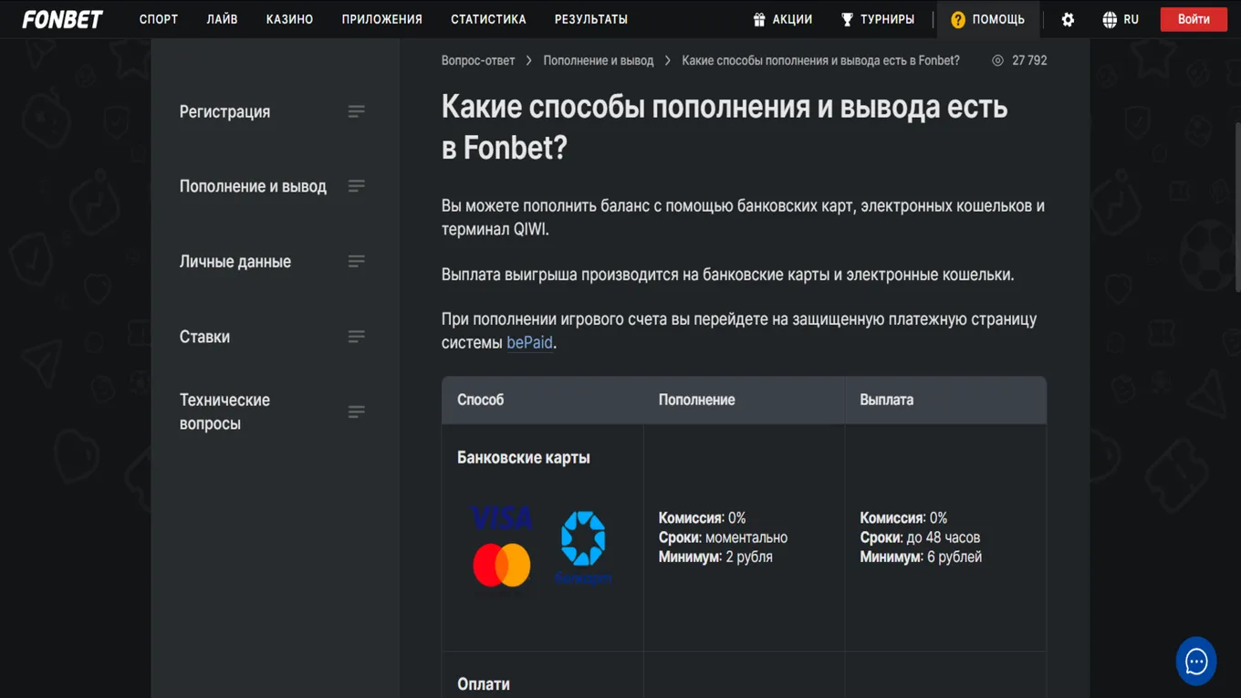
Task: Go to Пополнение и вывод breadcrumb
Action: click(599, 60)
